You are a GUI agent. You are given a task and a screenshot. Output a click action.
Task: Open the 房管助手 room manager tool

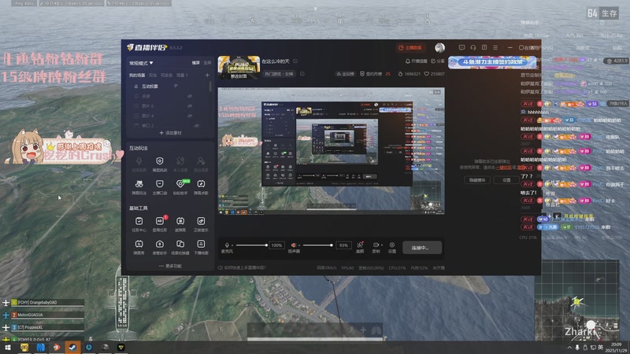[x=160, y=247]
